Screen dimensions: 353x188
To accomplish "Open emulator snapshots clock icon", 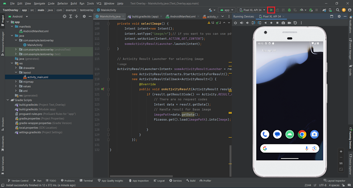I will pyautogui.click(x=295, y=23).
